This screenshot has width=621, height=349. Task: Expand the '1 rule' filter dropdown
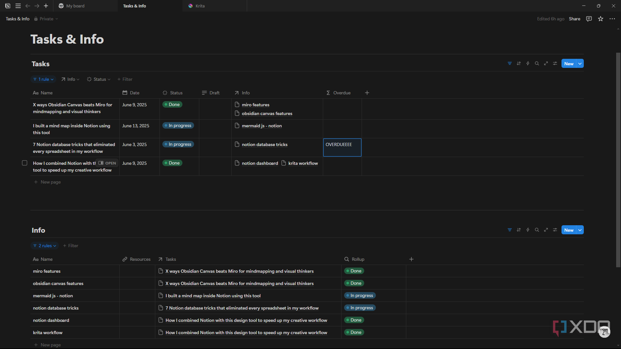(x=43, y=79)
